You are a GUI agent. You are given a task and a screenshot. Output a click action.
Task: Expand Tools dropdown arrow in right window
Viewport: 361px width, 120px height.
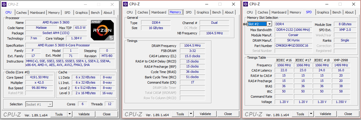click(x=311, y=114)
